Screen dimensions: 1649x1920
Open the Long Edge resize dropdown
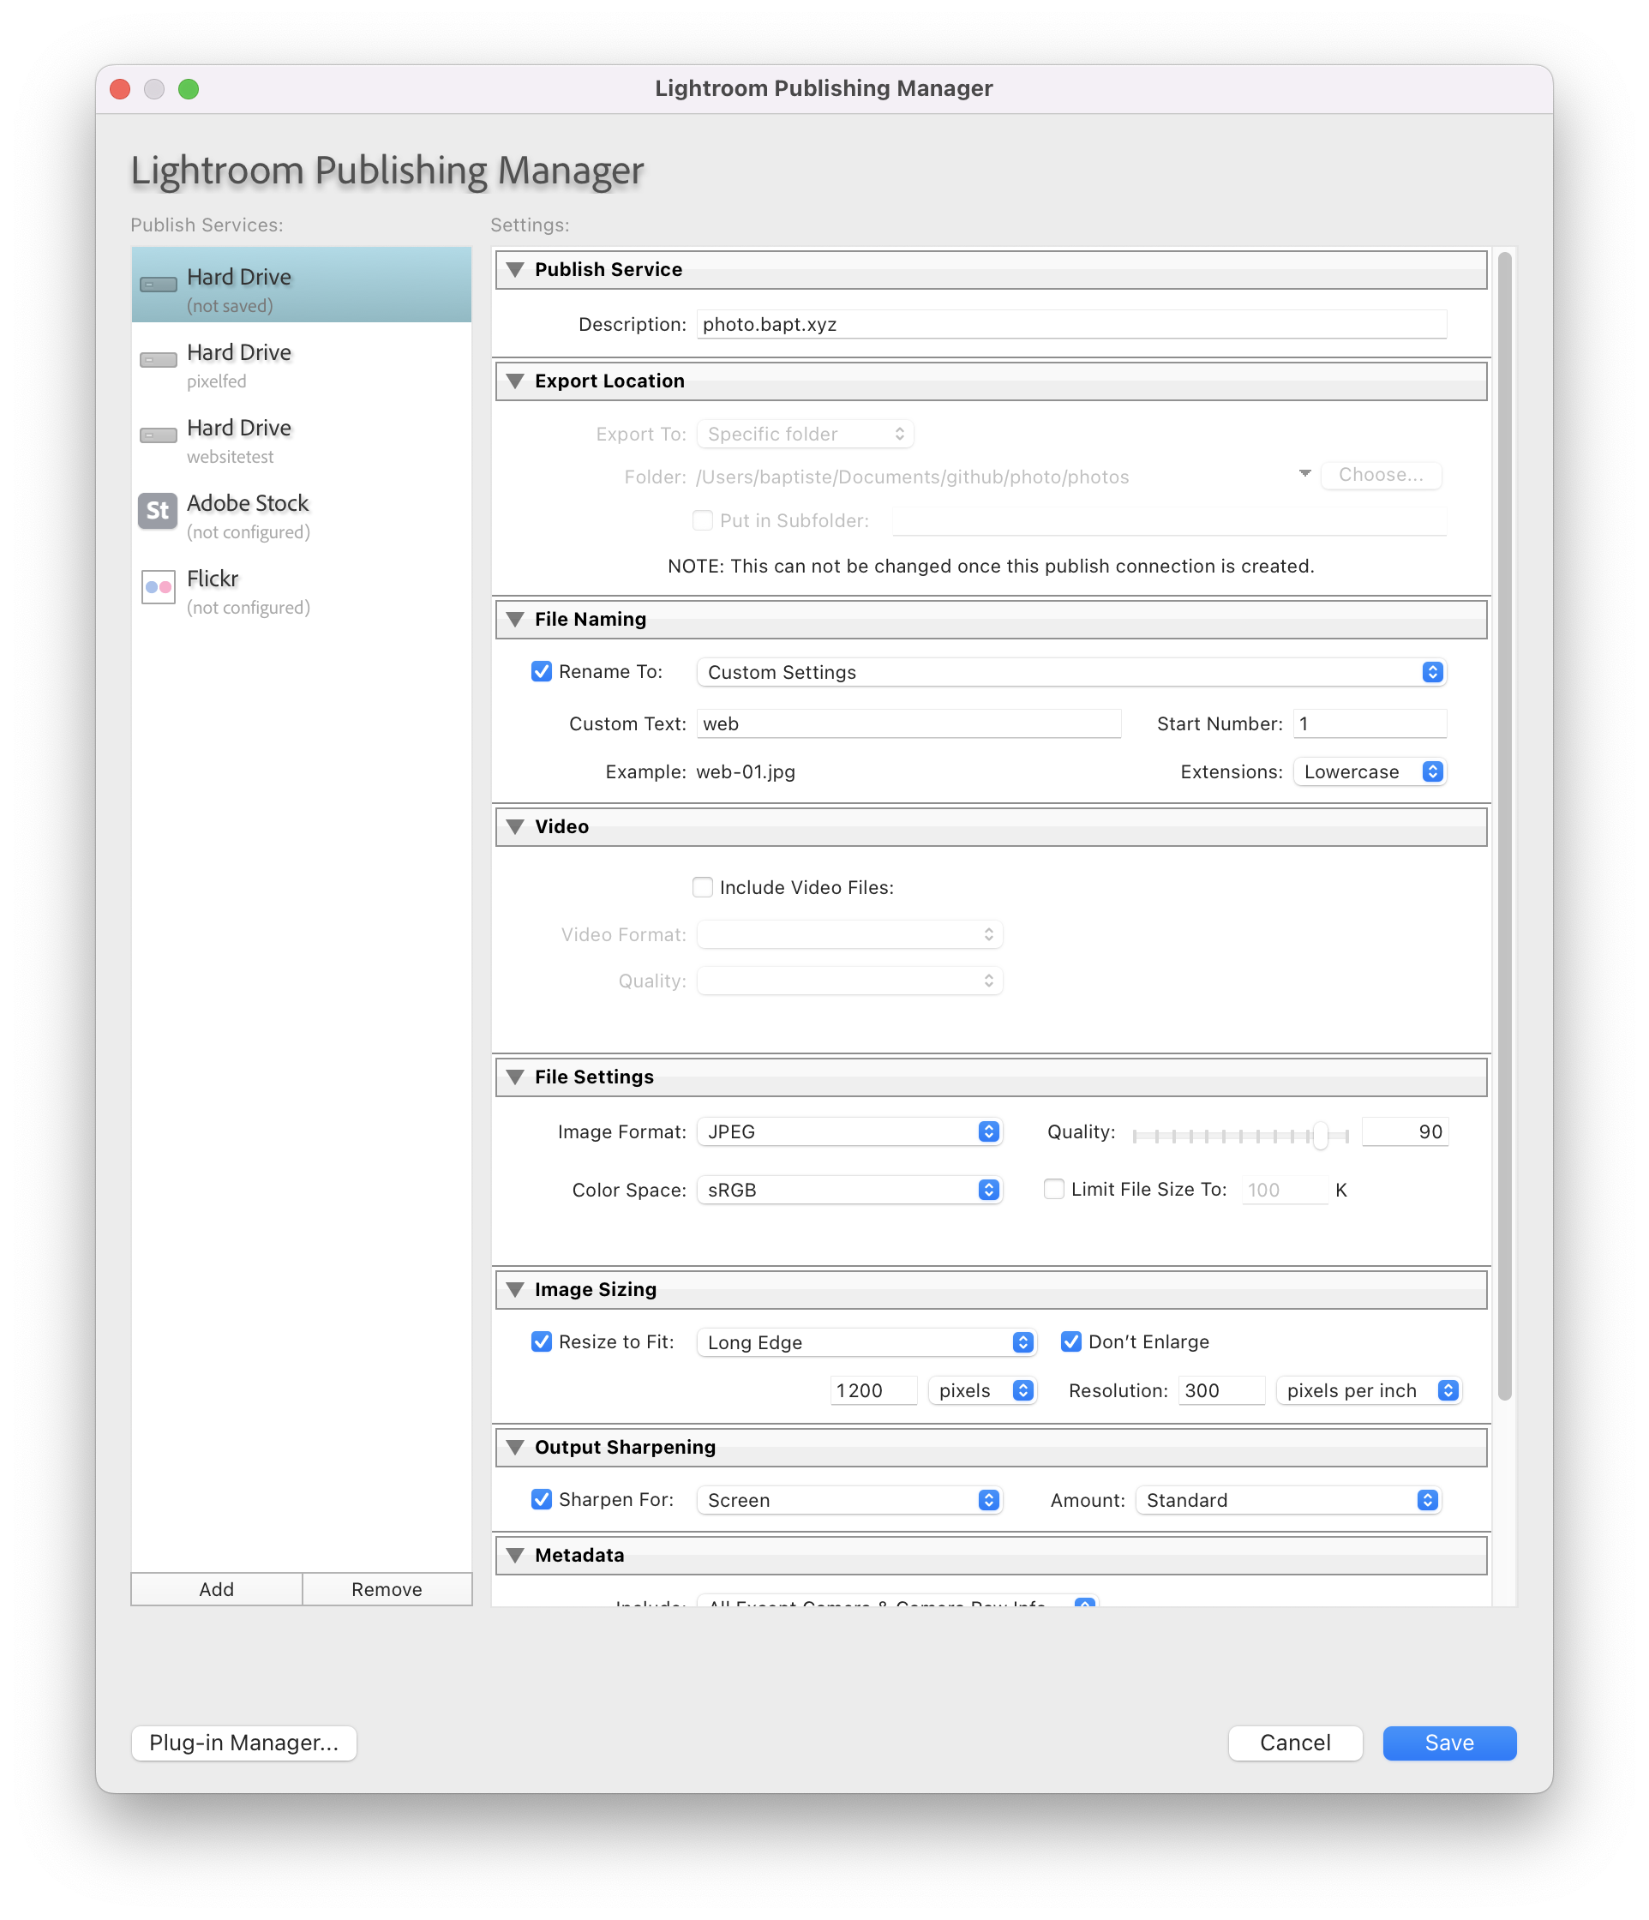866,1342
